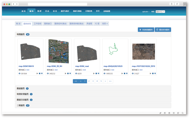Click eye icon under map-GNQLK20210525
The width and height of the screenshot is (190, 118).
[x=104, y=74]
